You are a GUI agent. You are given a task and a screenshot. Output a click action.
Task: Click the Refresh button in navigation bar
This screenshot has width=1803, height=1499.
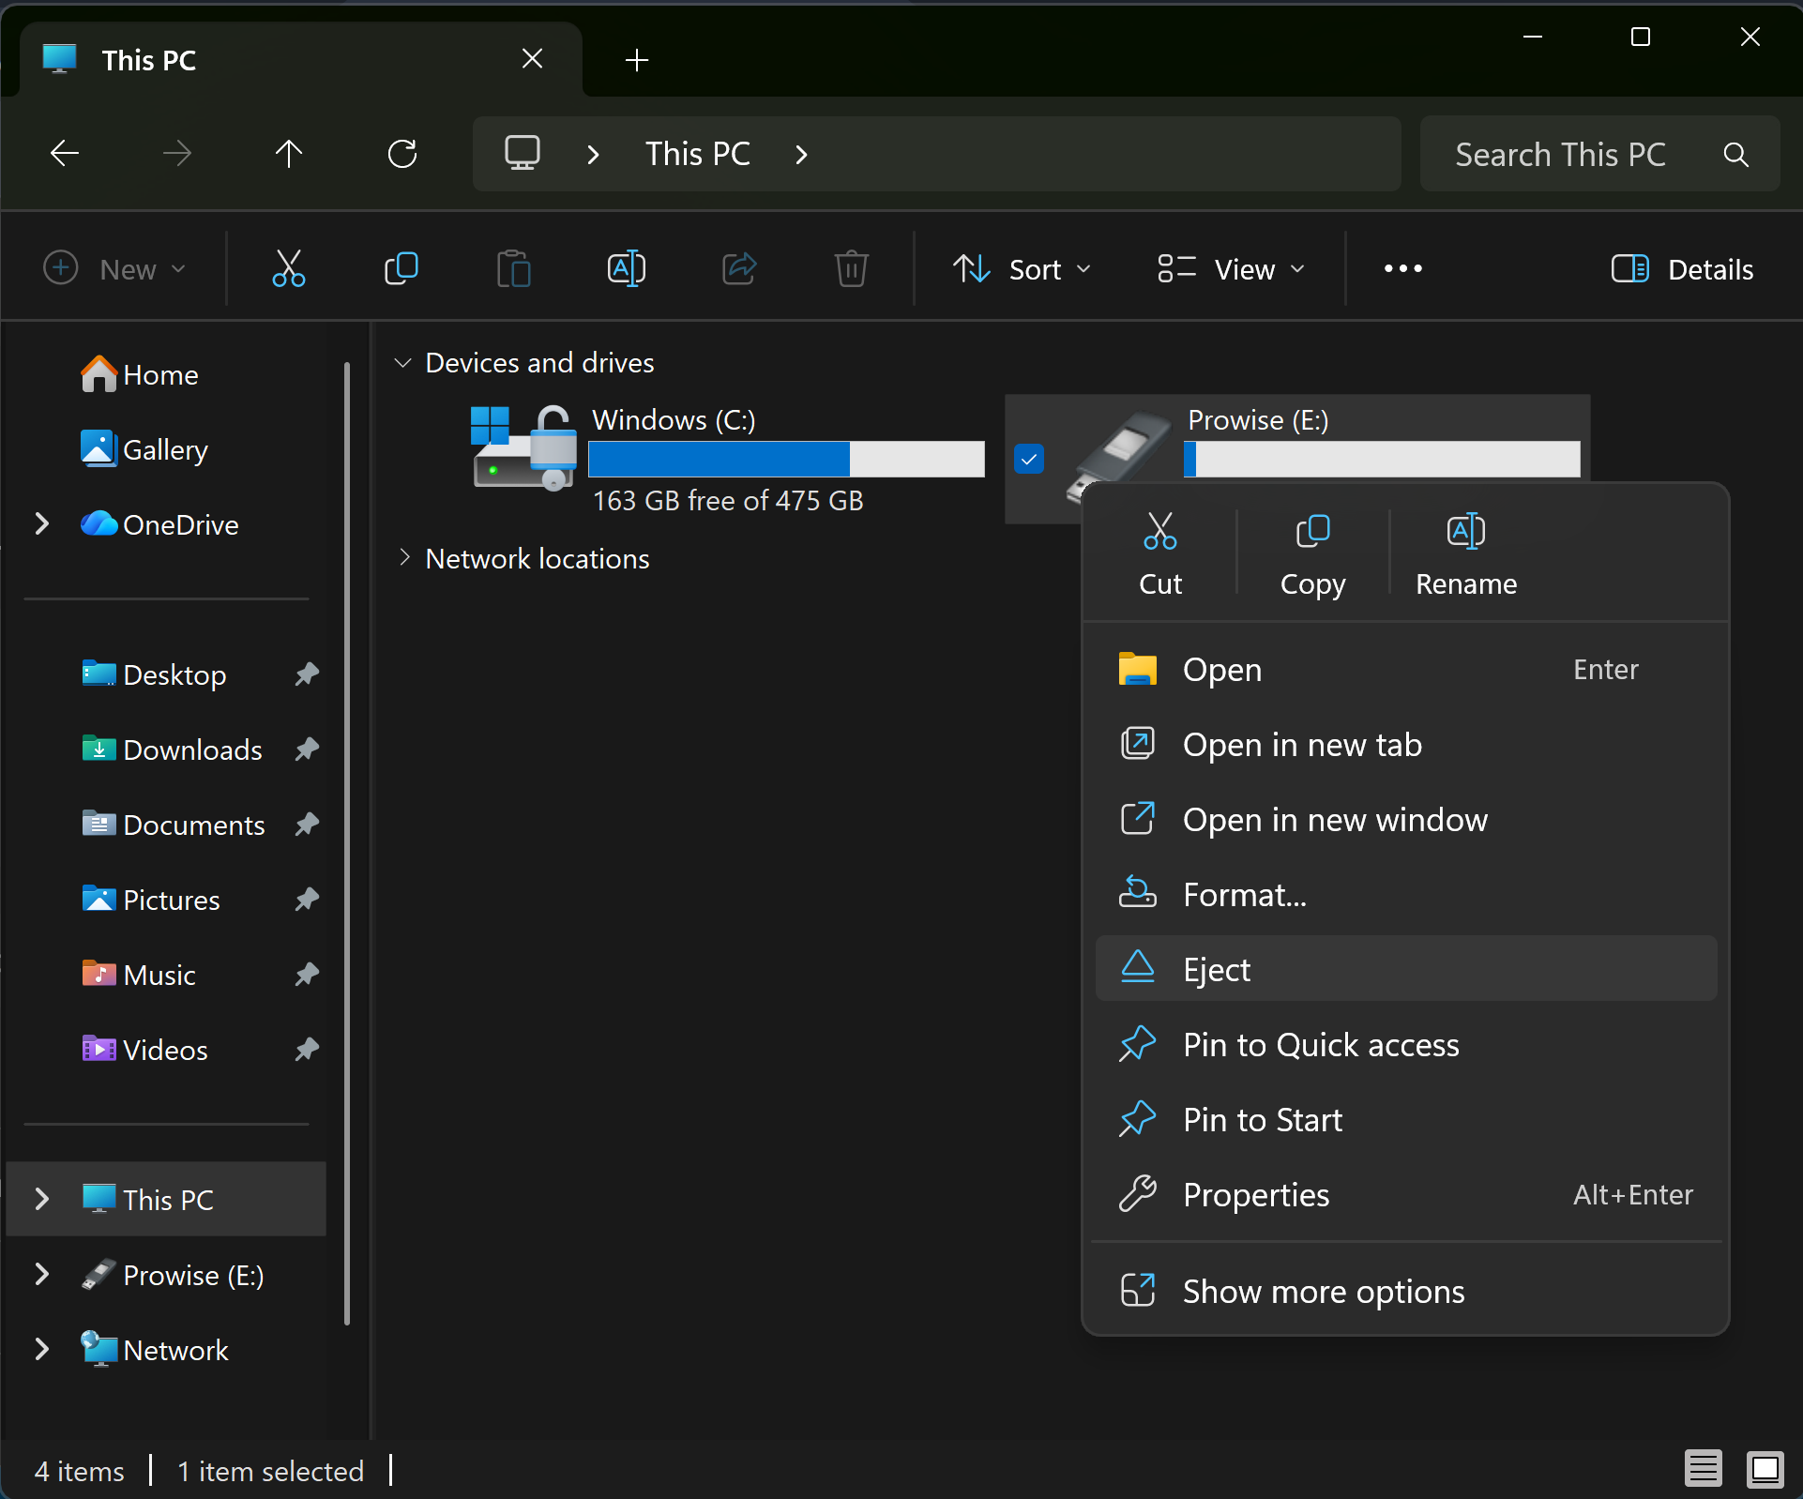pos(402,154)
